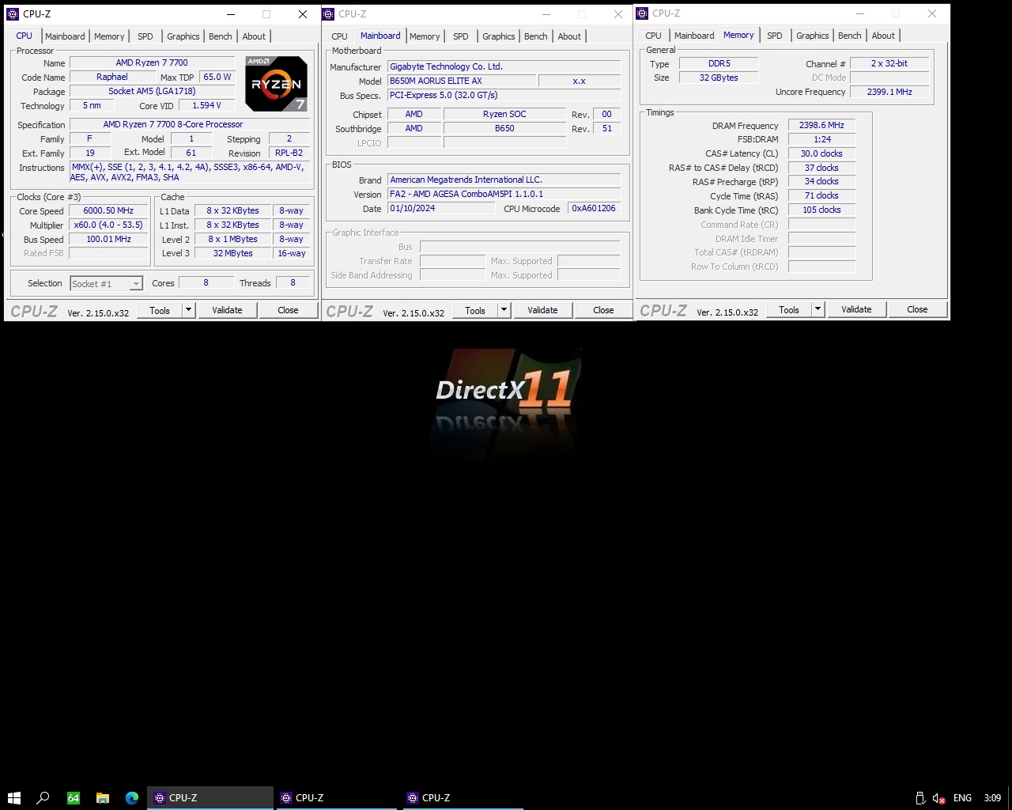Click the CPU Microcode value 0xA601206
This screenshot has height=810, width=1012.
coord(595,209)
